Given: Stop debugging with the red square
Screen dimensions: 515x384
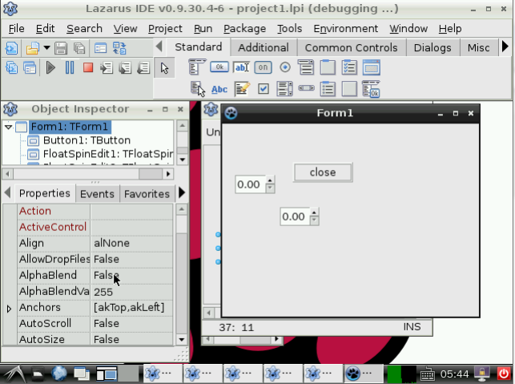Looking at the screenshot, I should 87,67.
